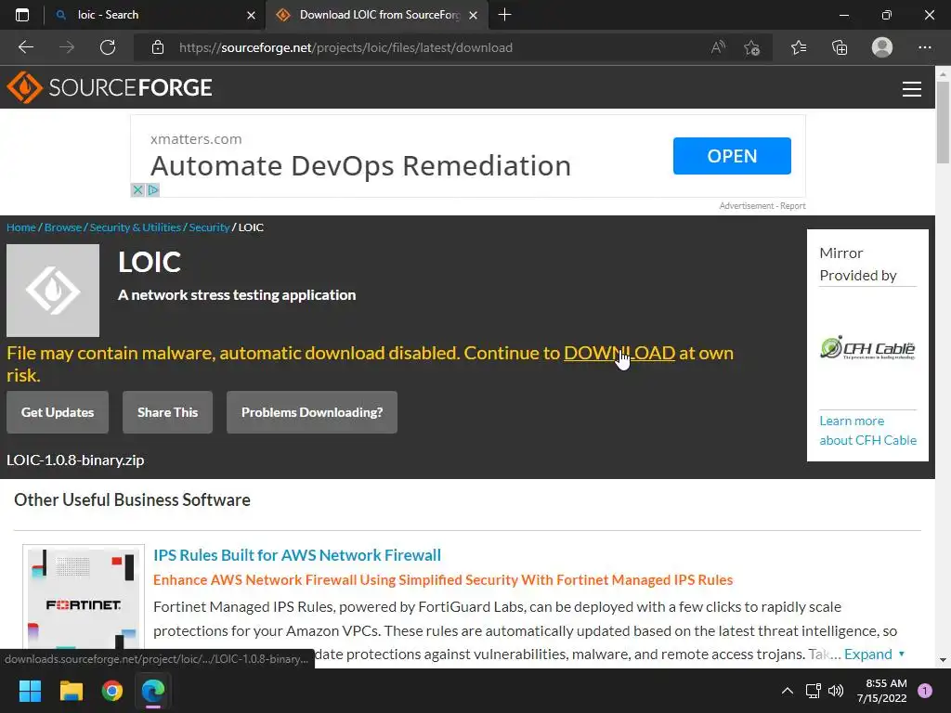Reload the page with the refresh icon
Screen dimensions: 951x713
click(108, 47)
